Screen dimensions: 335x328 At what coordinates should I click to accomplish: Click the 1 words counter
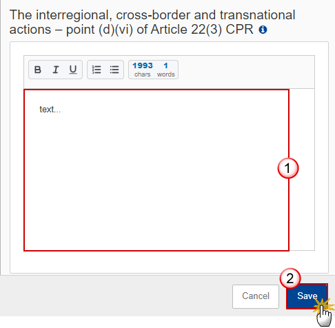pyautogui.click(x=166, y=70)
